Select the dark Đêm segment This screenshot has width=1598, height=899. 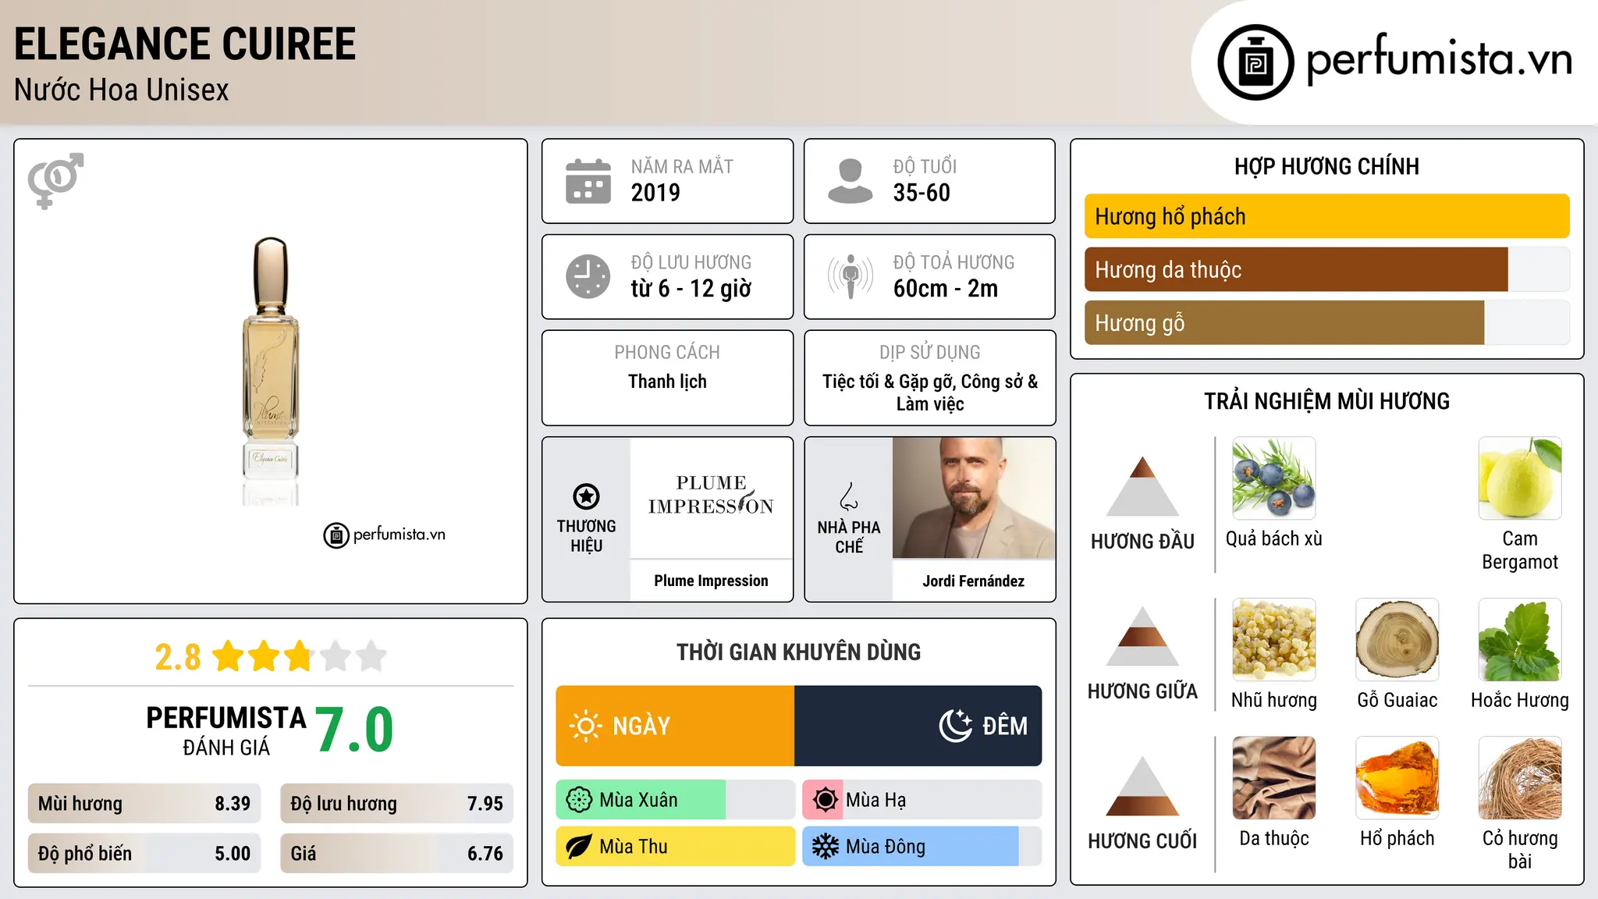pyautogui.click(x=918, y=726)
